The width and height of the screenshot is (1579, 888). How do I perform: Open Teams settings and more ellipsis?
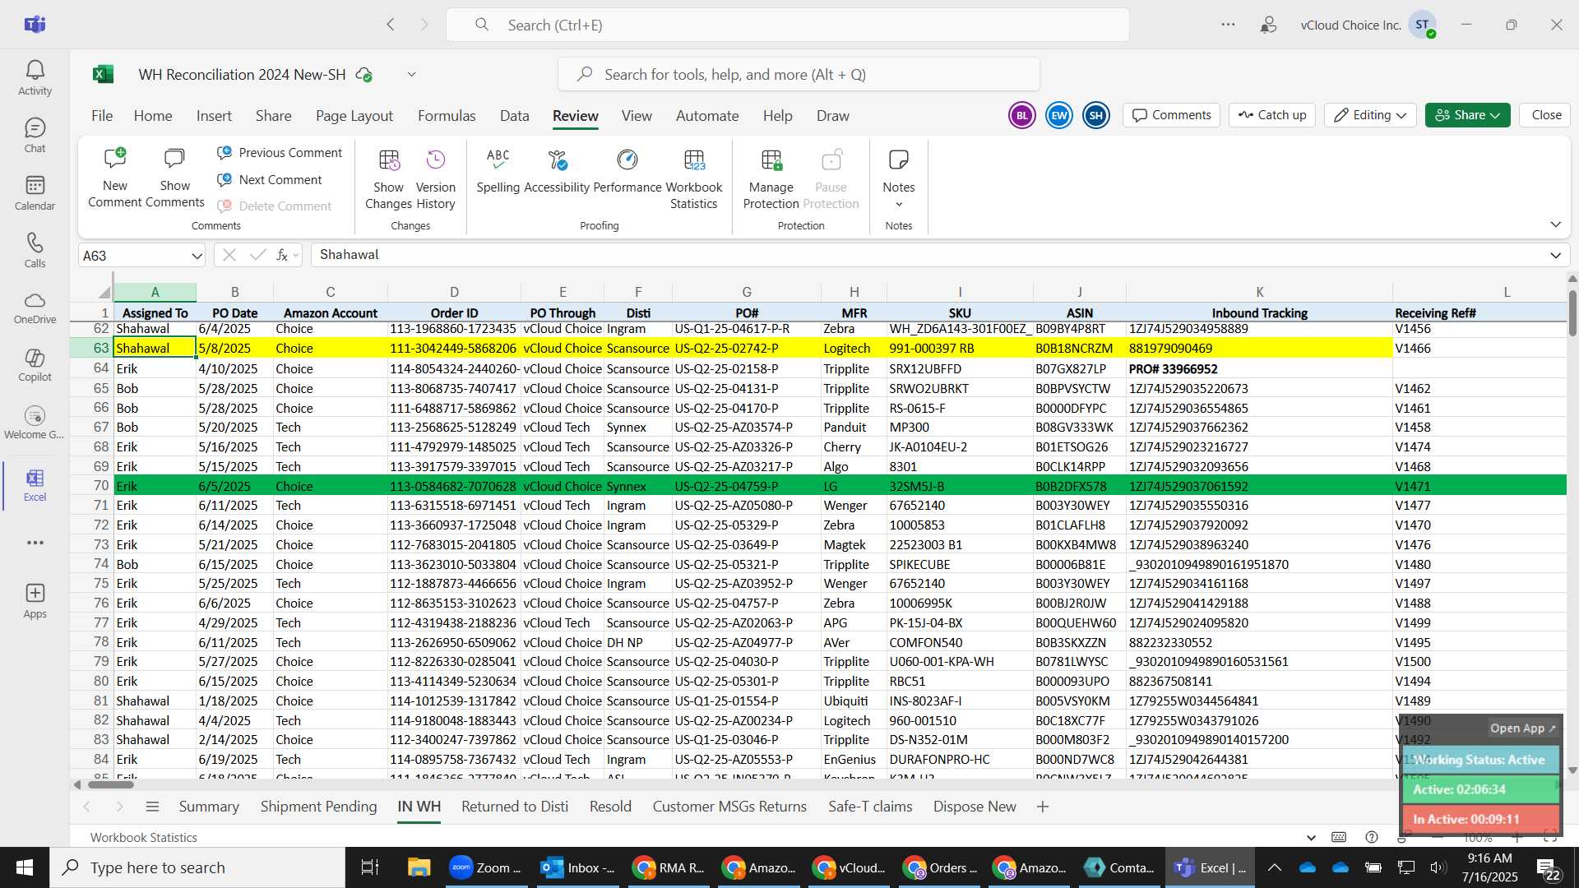coord(1228,25)
